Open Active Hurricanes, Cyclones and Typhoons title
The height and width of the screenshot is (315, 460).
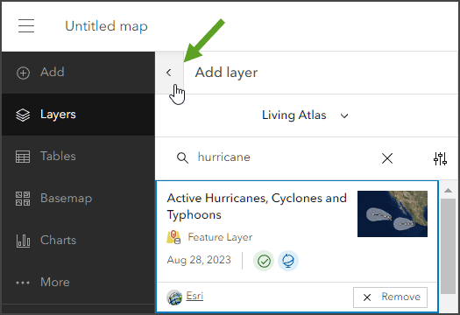257,206
